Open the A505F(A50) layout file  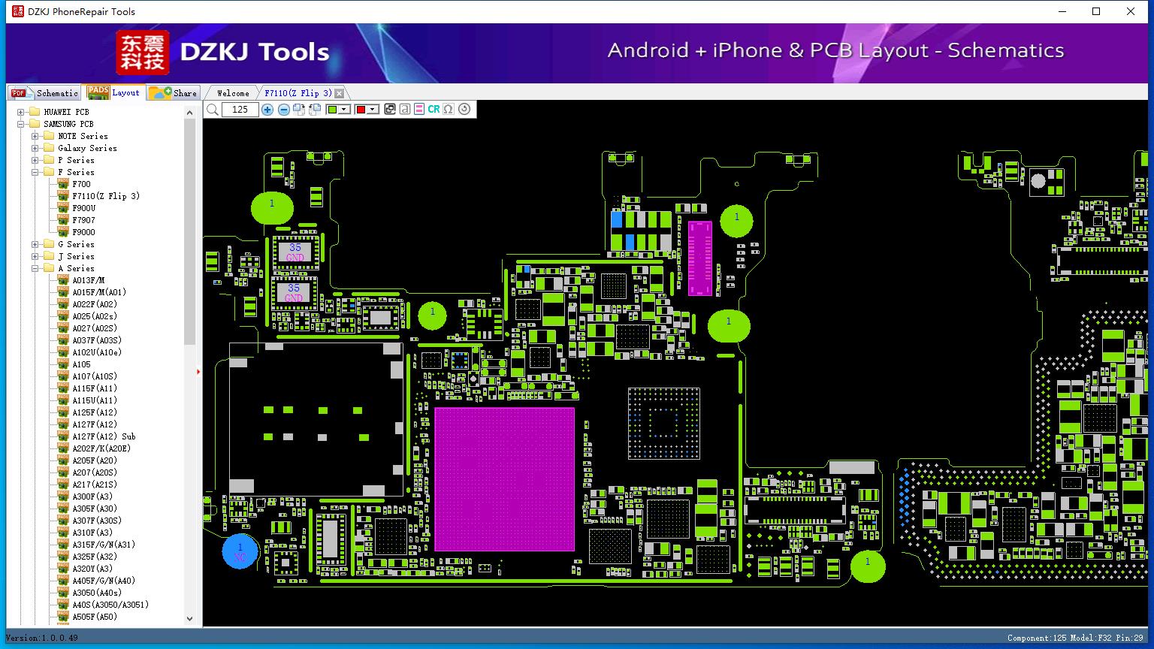pyautogui.click(x=95, y=617)
